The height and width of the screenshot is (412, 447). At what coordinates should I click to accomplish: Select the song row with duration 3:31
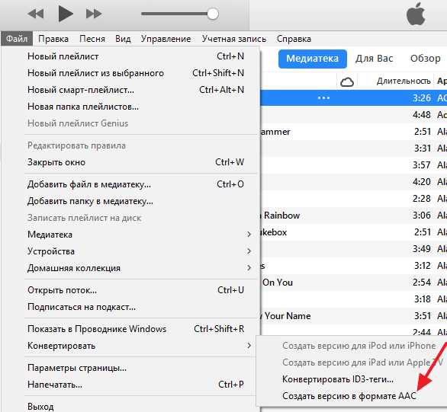pos(354,149)
